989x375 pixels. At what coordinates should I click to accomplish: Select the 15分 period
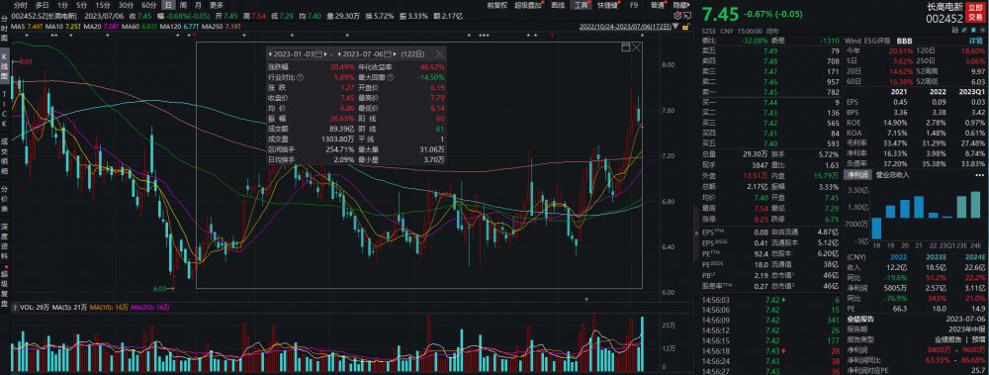tap(103, 4)
